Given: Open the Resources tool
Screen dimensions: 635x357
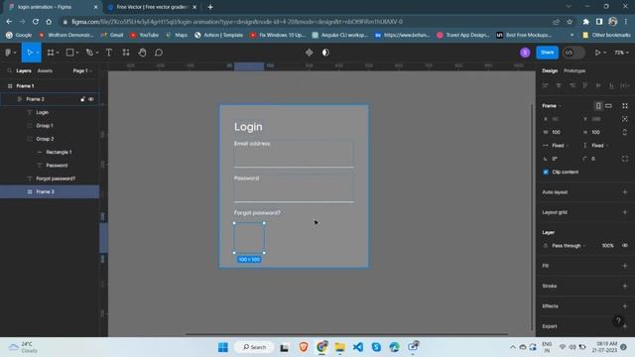Looking at the screenshot, I should 126,53.
